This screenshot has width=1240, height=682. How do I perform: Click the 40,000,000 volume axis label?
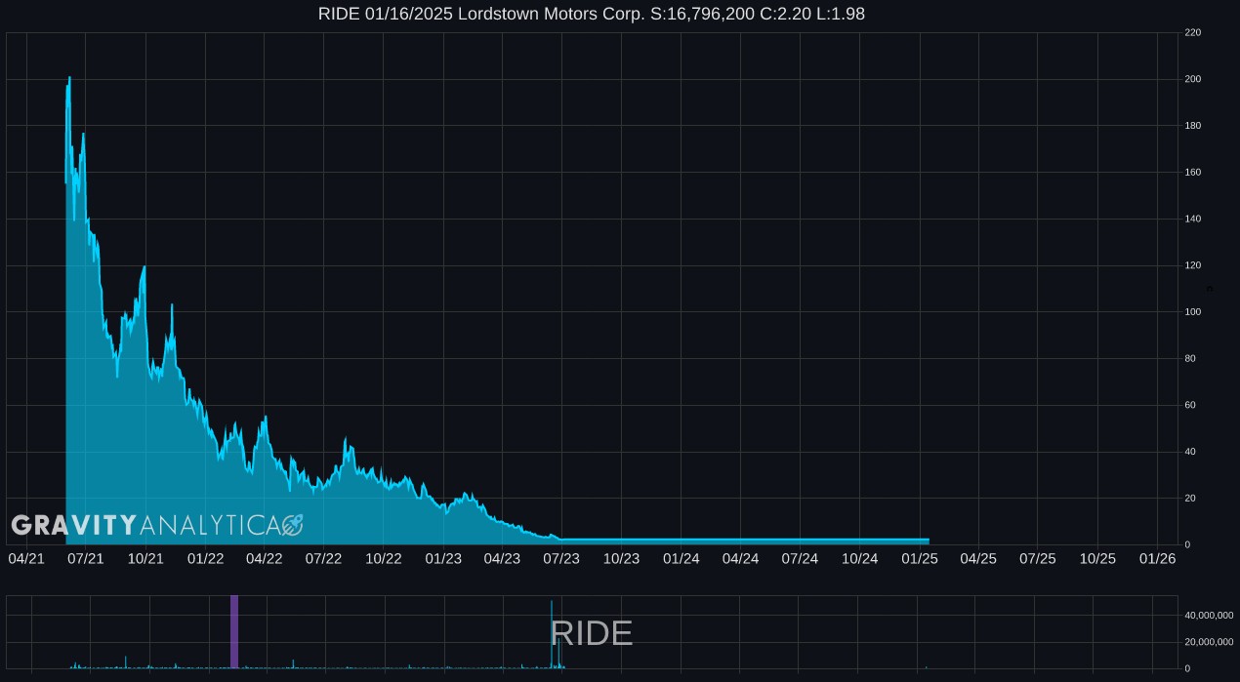click(1207, 616)
